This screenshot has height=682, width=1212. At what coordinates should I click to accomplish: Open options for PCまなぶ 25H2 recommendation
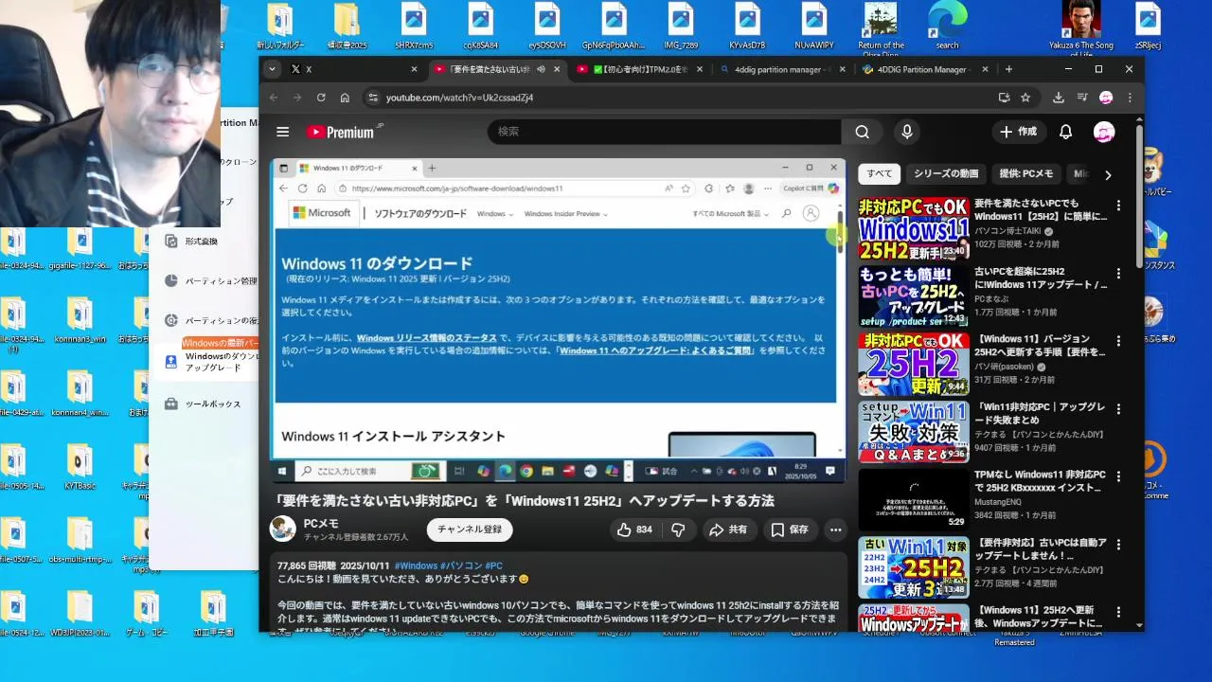pyautogui.click(x=1118, y=274)
